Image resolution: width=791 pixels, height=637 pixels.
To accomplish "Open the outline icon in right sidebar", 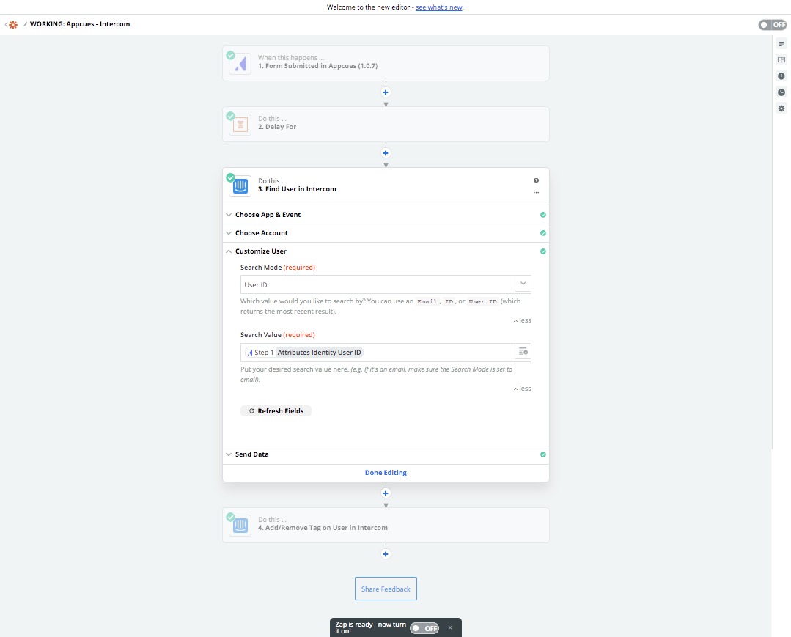I will pos(781,45).
